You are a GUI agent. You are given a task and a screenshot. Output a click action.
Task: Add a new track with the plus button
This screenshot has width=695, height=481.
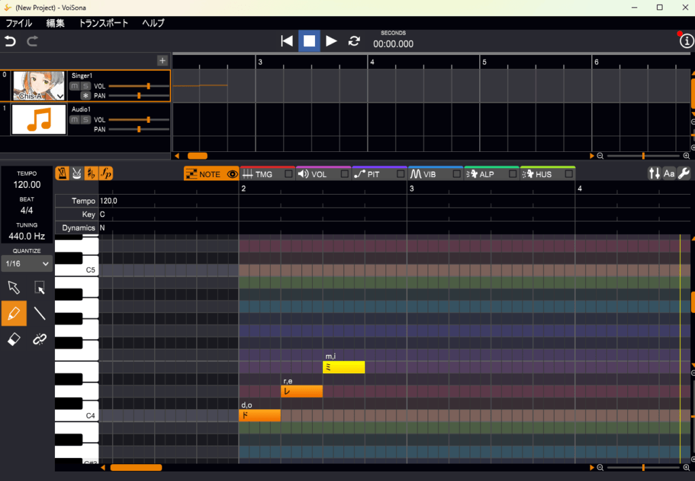[x=162, y=60]
